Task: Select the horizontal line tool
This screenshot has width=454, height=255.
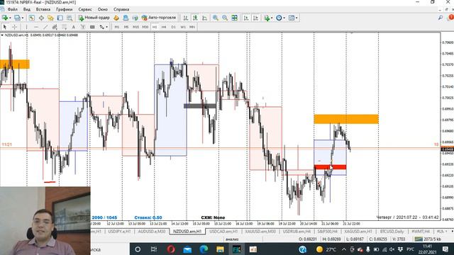Action: coord(36,27)
